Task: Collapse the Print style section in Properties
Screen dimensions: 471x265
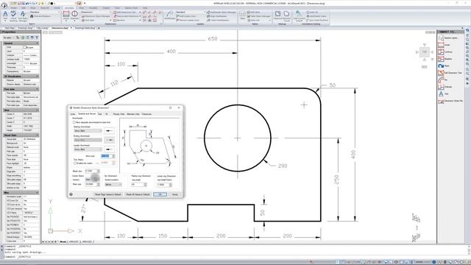Action: coord(38,89)
